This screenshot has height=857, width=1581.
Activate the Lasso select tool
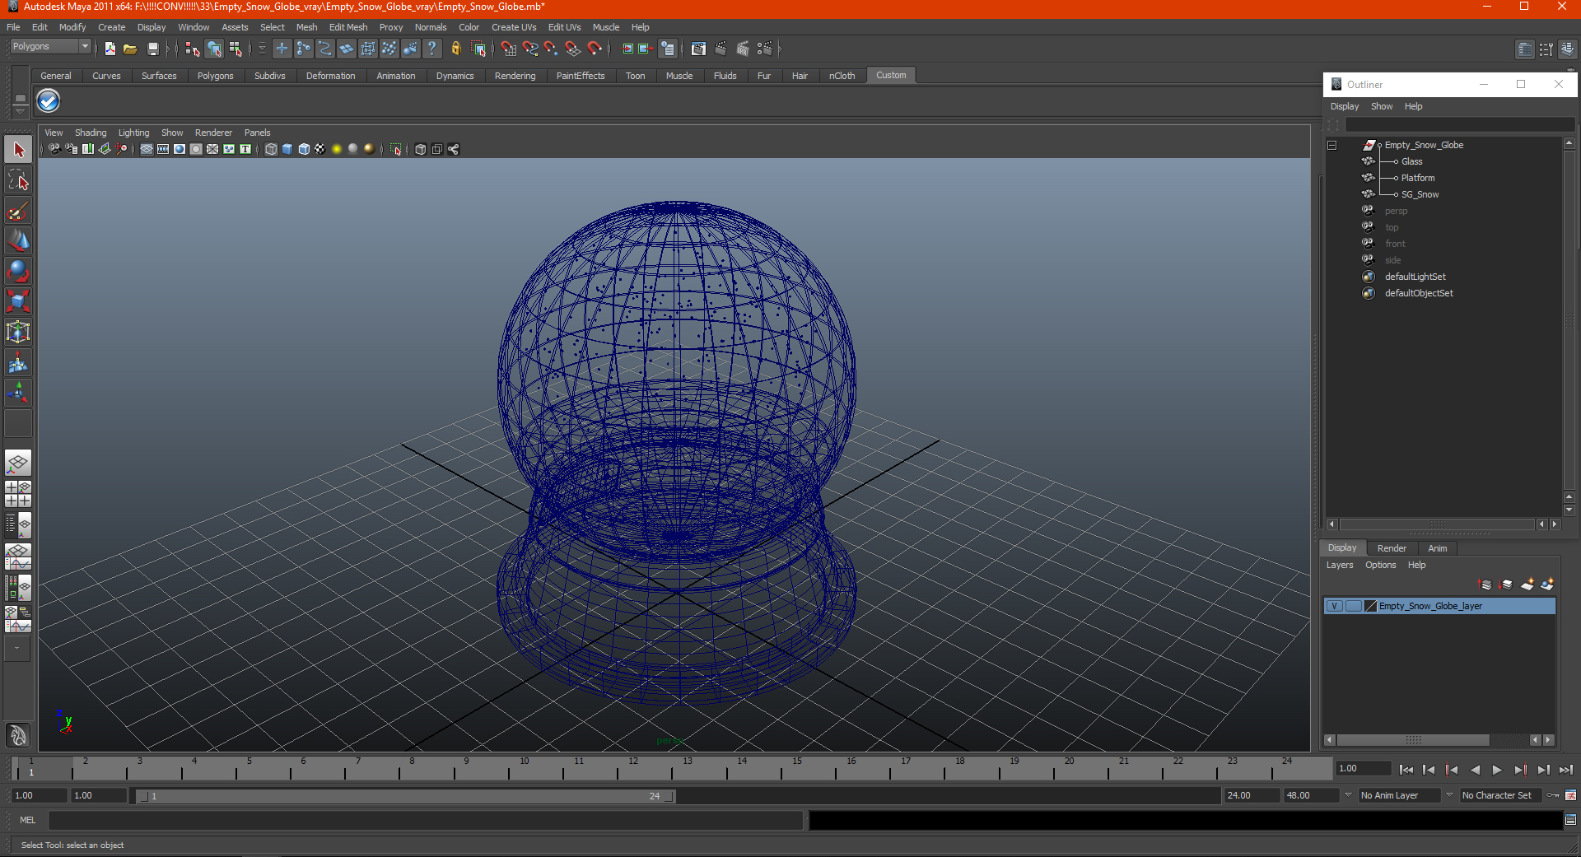click(x=18, y=180)
